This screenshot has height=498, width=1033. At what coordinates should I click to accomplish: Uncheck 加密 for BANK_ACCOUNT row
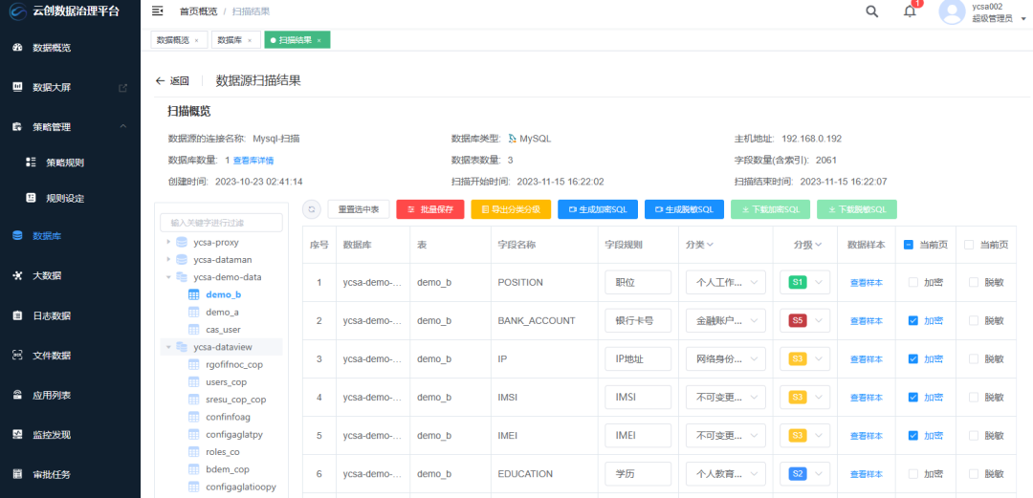913,320
